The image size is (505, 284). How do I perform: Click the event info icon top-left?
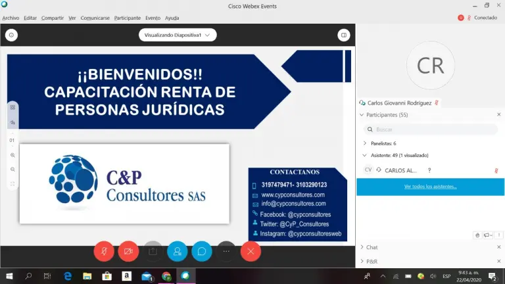point(11,35)
